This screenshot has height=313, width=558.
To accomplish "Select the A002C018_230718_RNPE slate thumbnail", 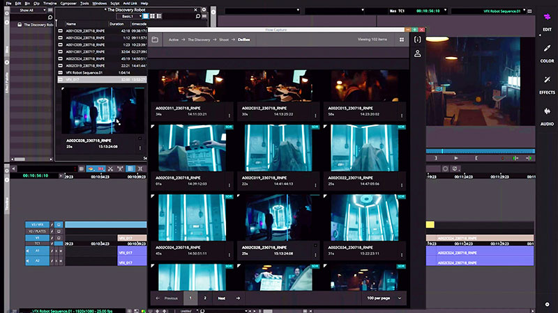I will pos(193,148).
